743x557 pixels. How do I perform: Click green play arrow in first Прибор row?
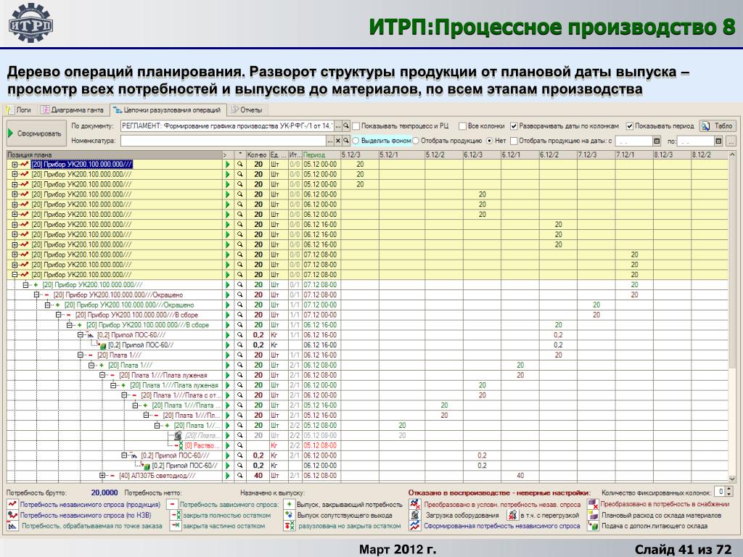227,165
